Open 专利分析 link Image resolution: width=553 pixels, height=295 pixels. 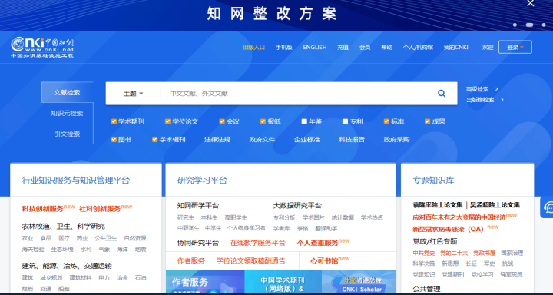[284, 217]
